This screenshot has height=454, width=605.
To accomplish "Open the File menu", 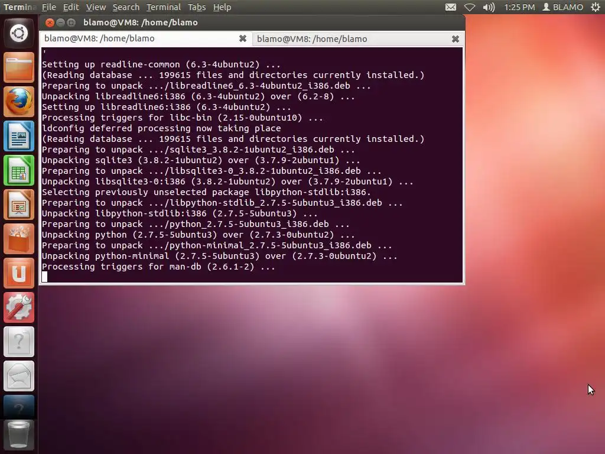I will (48, 7).
